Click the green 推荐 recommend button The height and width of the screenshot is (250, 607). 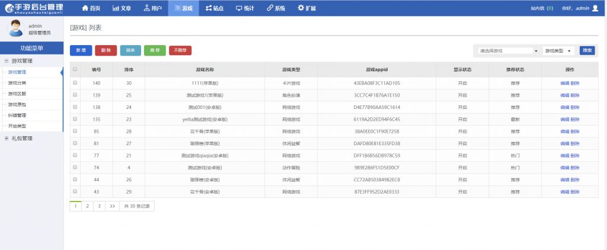pyautogui.click(x=155, y=50)
